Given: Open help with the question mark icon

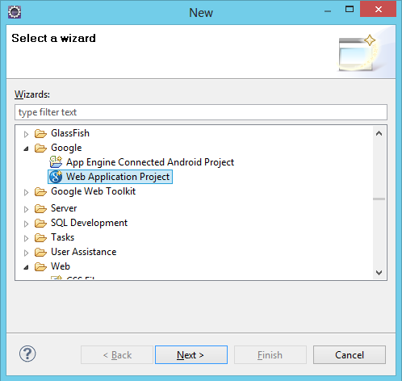Looking at the screenshot, I should [x=27, y=354].
